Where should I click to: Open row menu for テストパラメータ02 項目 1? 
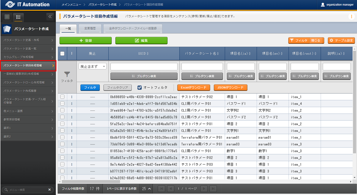tap(72, 97)
